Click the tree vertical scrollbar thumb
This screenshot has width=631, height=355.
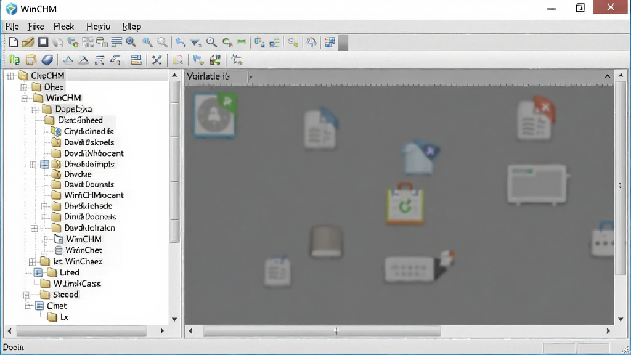[174, 162]
